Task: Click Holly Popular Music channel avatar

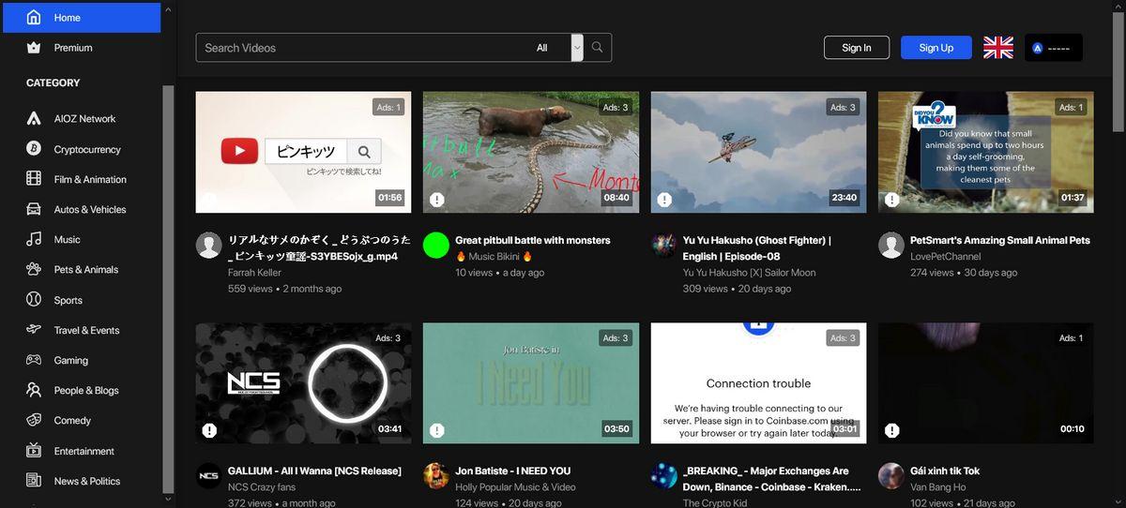Action: coord(436,476)
